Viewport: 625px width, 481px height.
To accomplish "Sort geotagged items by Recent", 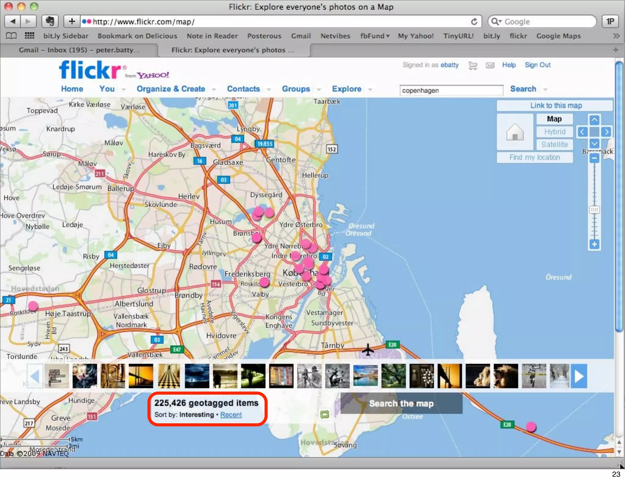I will 231,415.
